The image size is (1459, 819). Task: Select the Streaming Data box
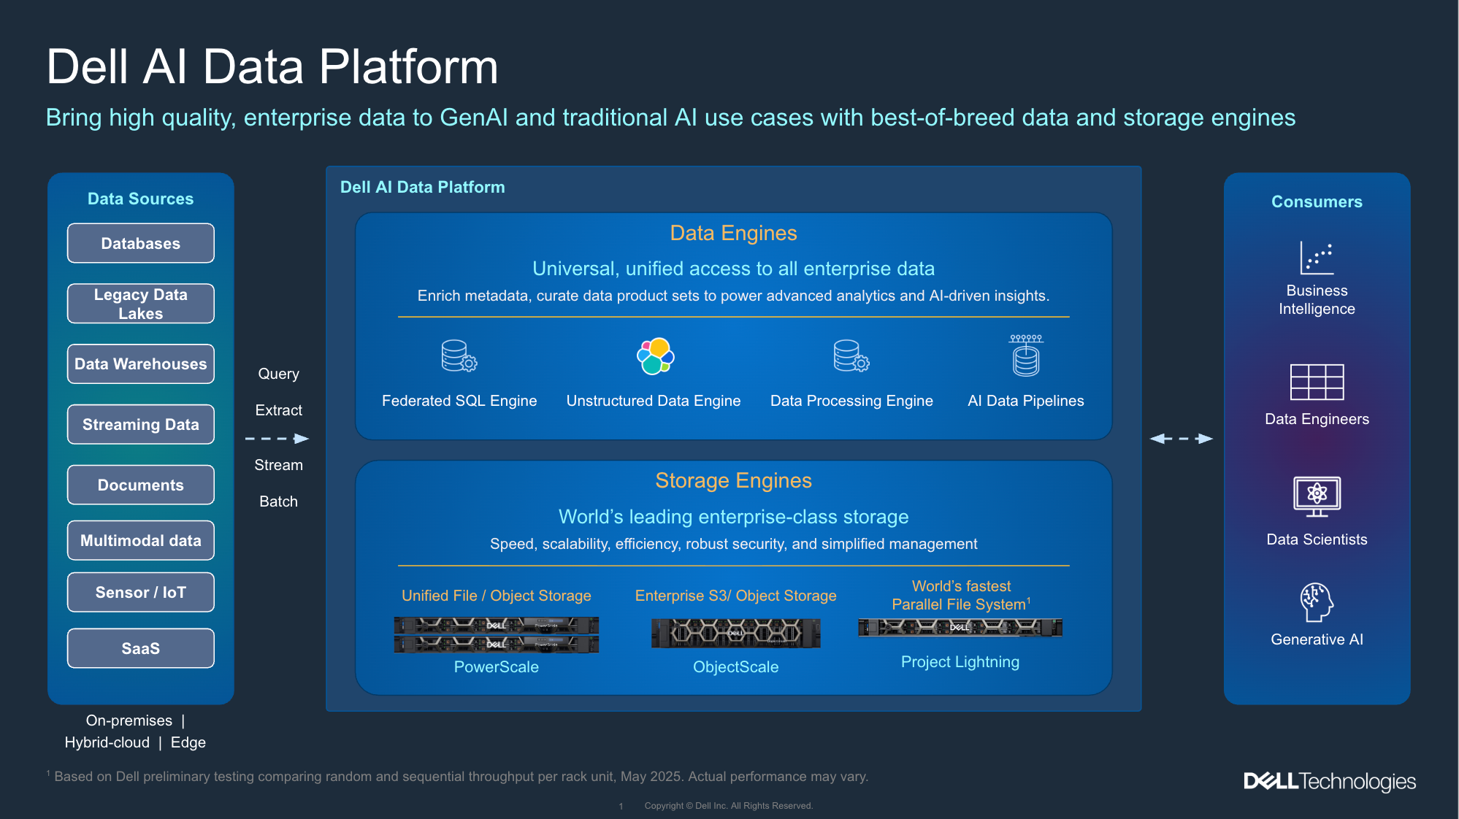141,425
